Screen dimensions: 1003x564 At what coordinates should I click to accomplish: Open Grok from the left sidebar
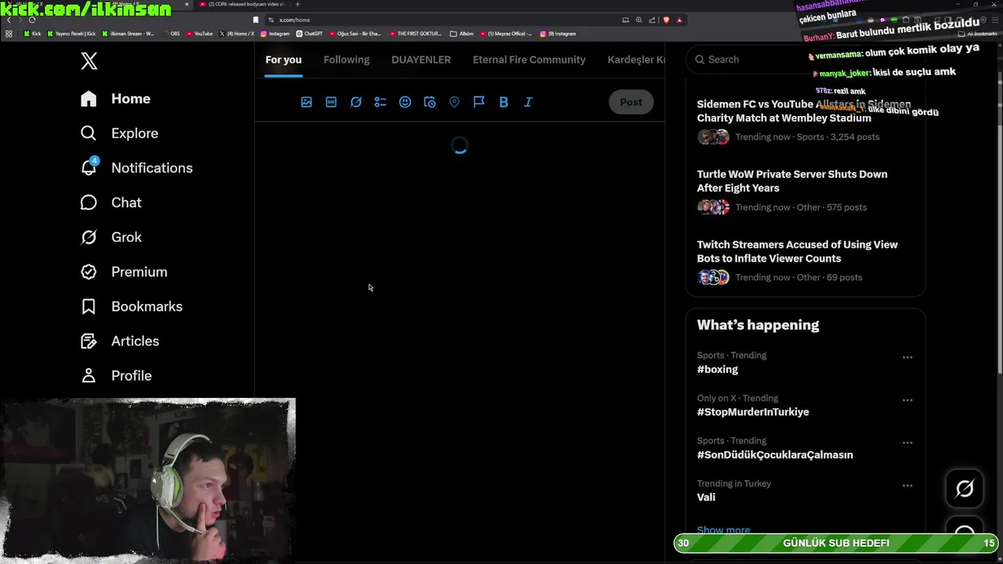click(110, 237)
